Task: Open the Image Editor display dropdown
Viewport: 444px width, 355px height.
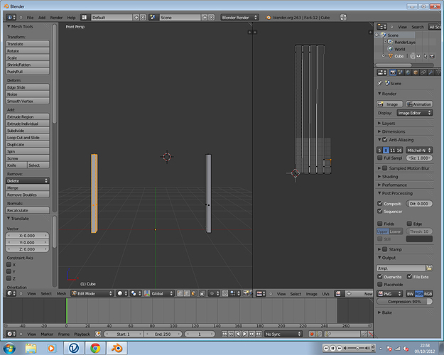Action: coord(415,113)
